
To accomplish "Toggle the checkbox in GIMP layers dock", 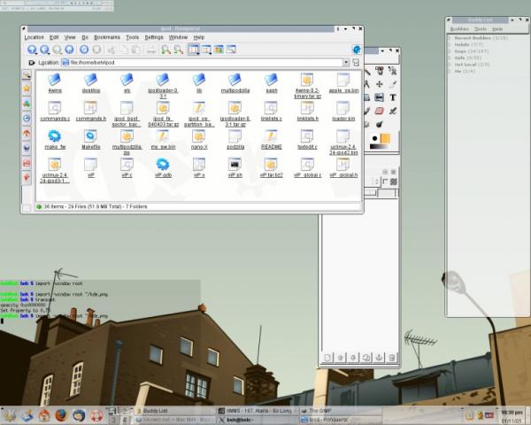I will 385,182.
